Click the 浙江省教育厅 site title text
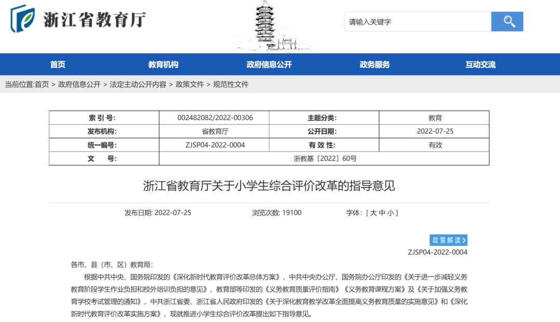Viewport: 560px width, 322px height. coord(94,20)
